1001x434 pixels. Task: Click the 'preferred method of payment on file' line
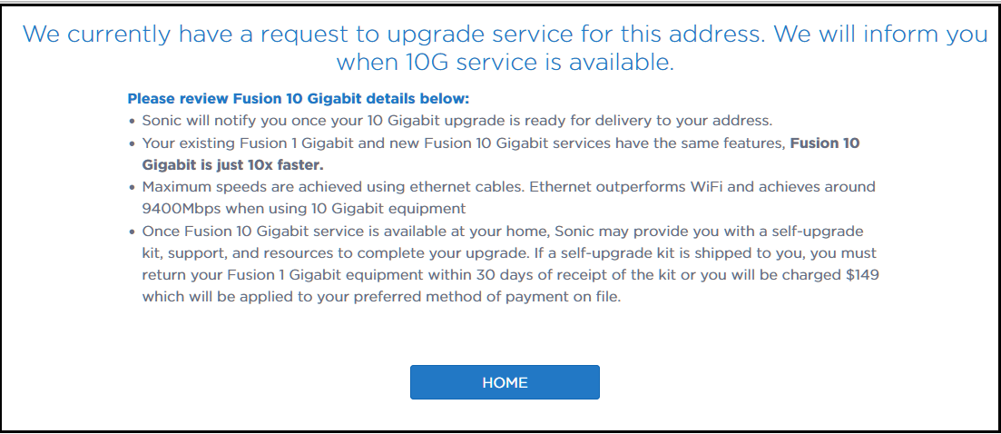tap(381, 297)
